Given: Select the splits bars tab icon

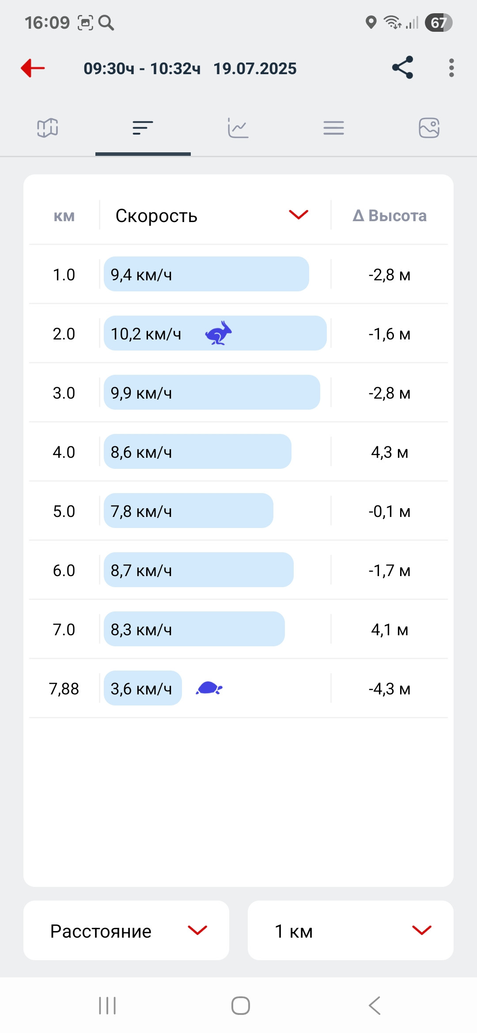Looking at the screenshot, I should coord(143,128).
